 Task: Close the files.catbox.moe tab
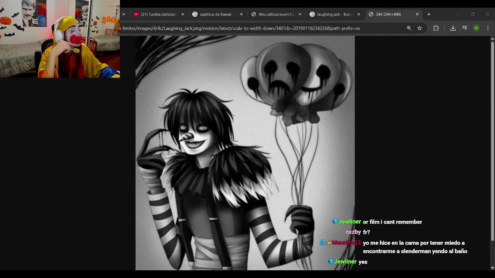point(300,14)
